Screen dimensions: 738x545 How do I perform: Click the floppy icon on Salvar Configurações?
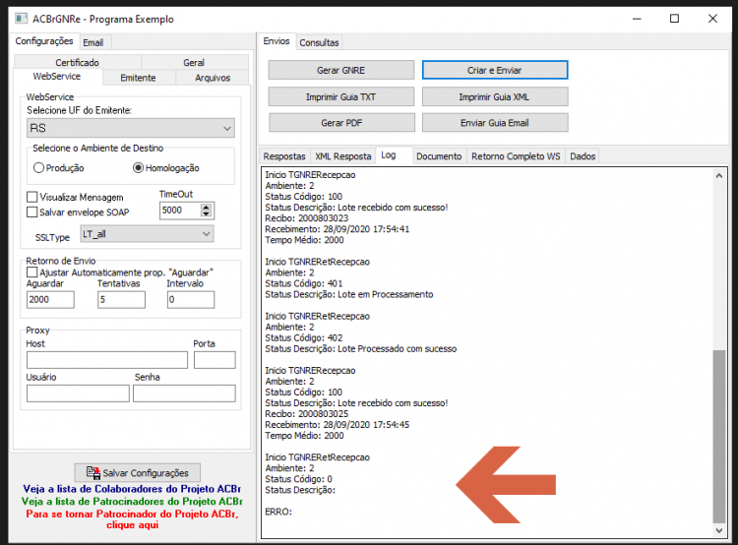93,472
